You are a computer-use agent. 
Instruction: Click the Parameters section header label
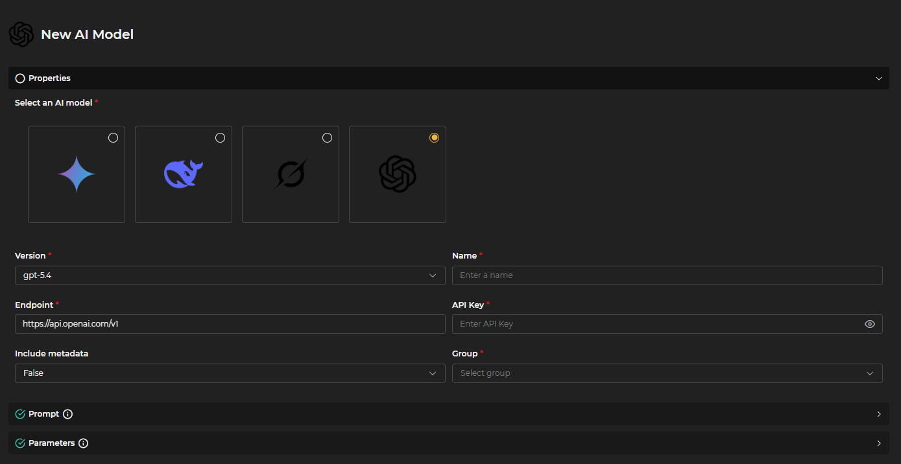click(x=51, y=443)
